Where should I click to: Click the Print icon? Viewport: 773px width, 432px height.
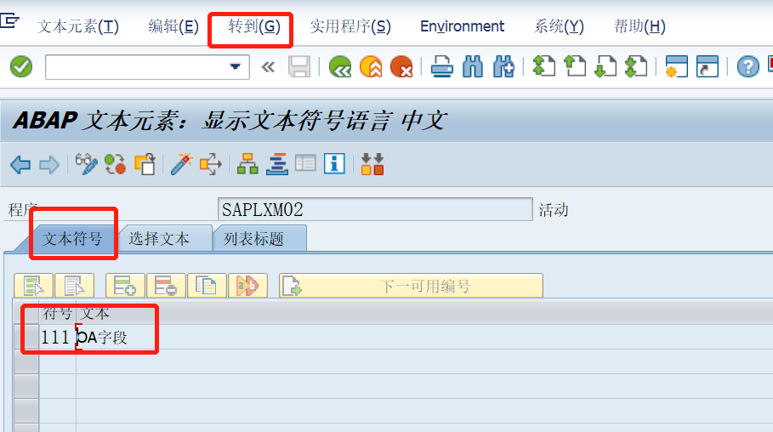tap(441, 66)
